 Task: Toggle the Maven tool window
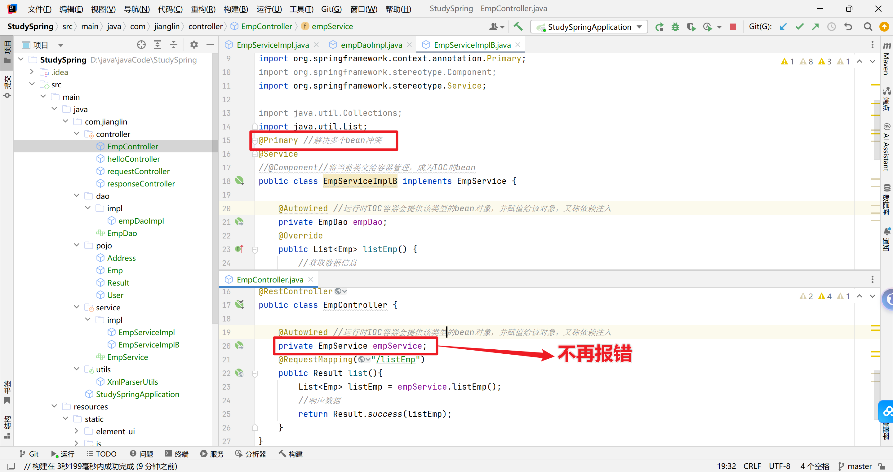pos(886,59)
